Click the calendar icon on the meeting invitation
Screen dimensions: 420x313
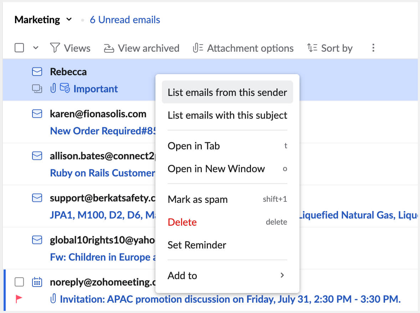coord(37,282)
